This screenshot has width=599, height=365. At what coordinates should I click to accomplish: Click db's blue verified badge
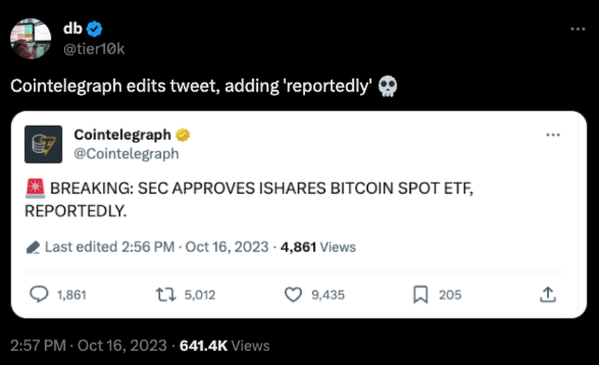tap(95, 28)
